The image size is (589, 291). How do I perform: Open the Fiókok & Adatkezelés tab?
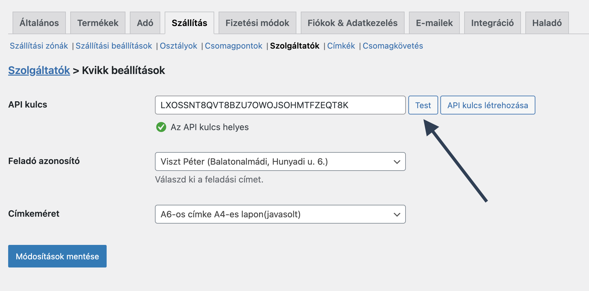point(353,23)
